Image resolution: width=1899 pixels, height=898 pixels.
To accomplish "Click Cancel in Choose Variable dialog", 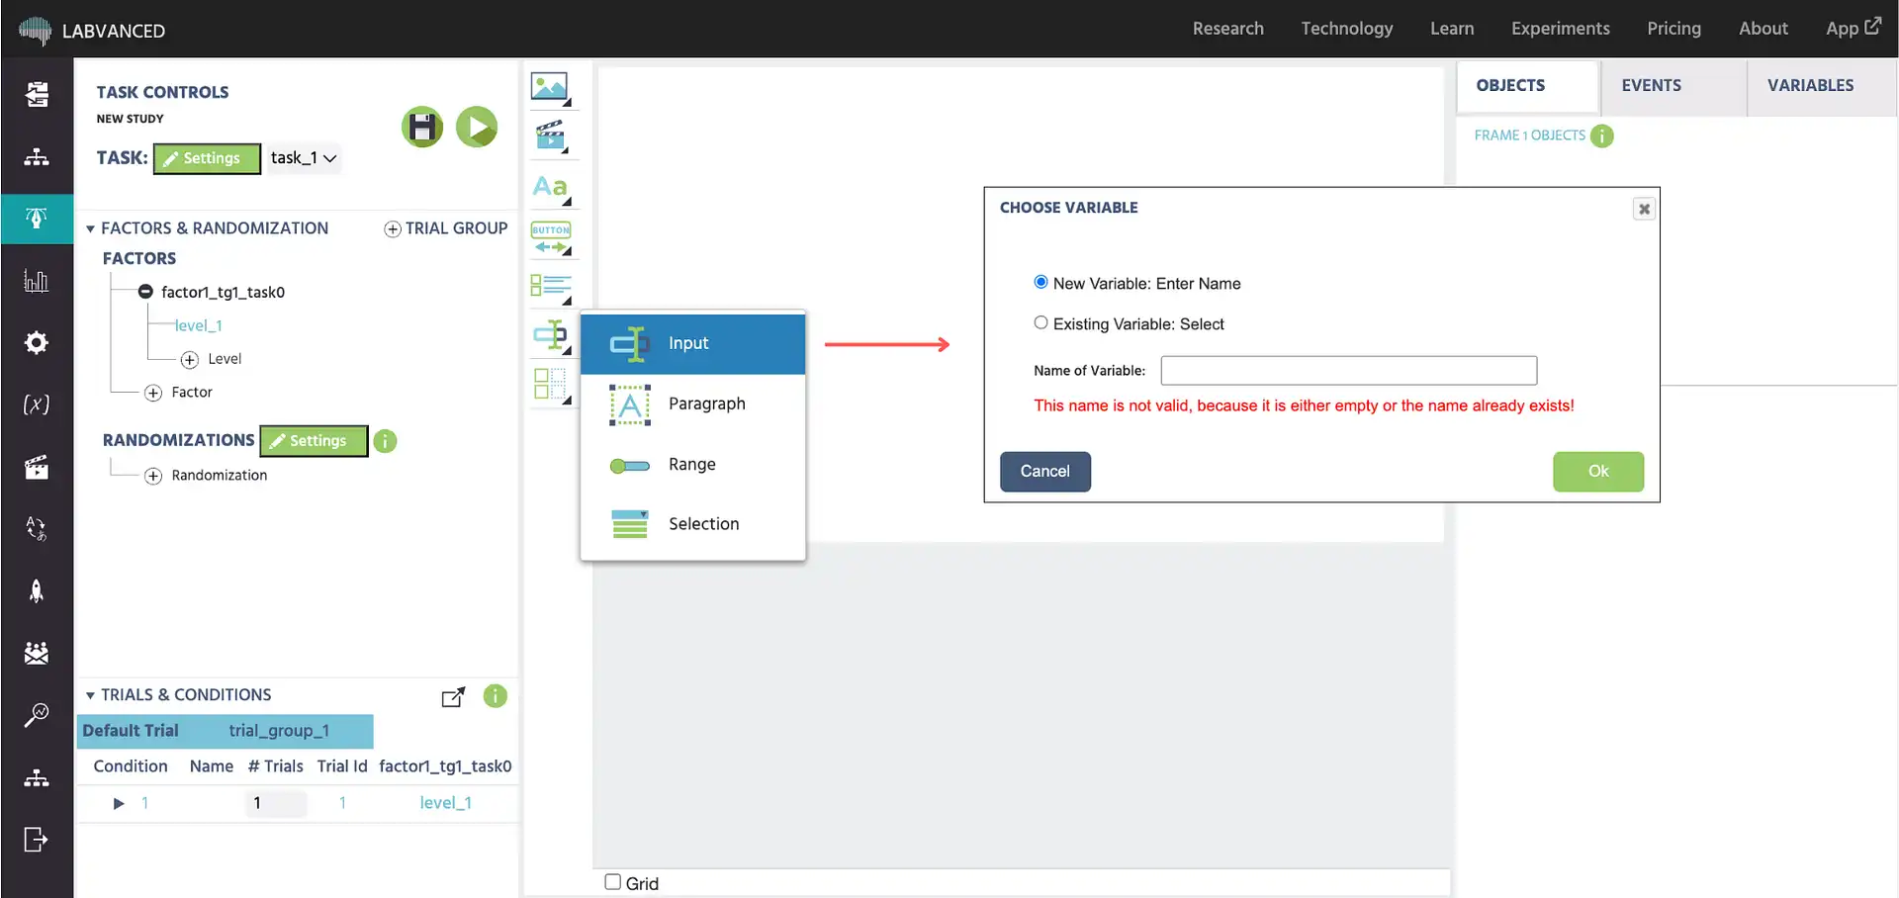I will pyautogui.click(x=1045, y=472).
